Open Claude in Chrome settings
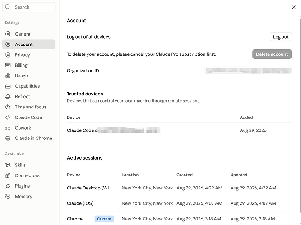Screen dimensions: 301x225 (x=28, y=138)
